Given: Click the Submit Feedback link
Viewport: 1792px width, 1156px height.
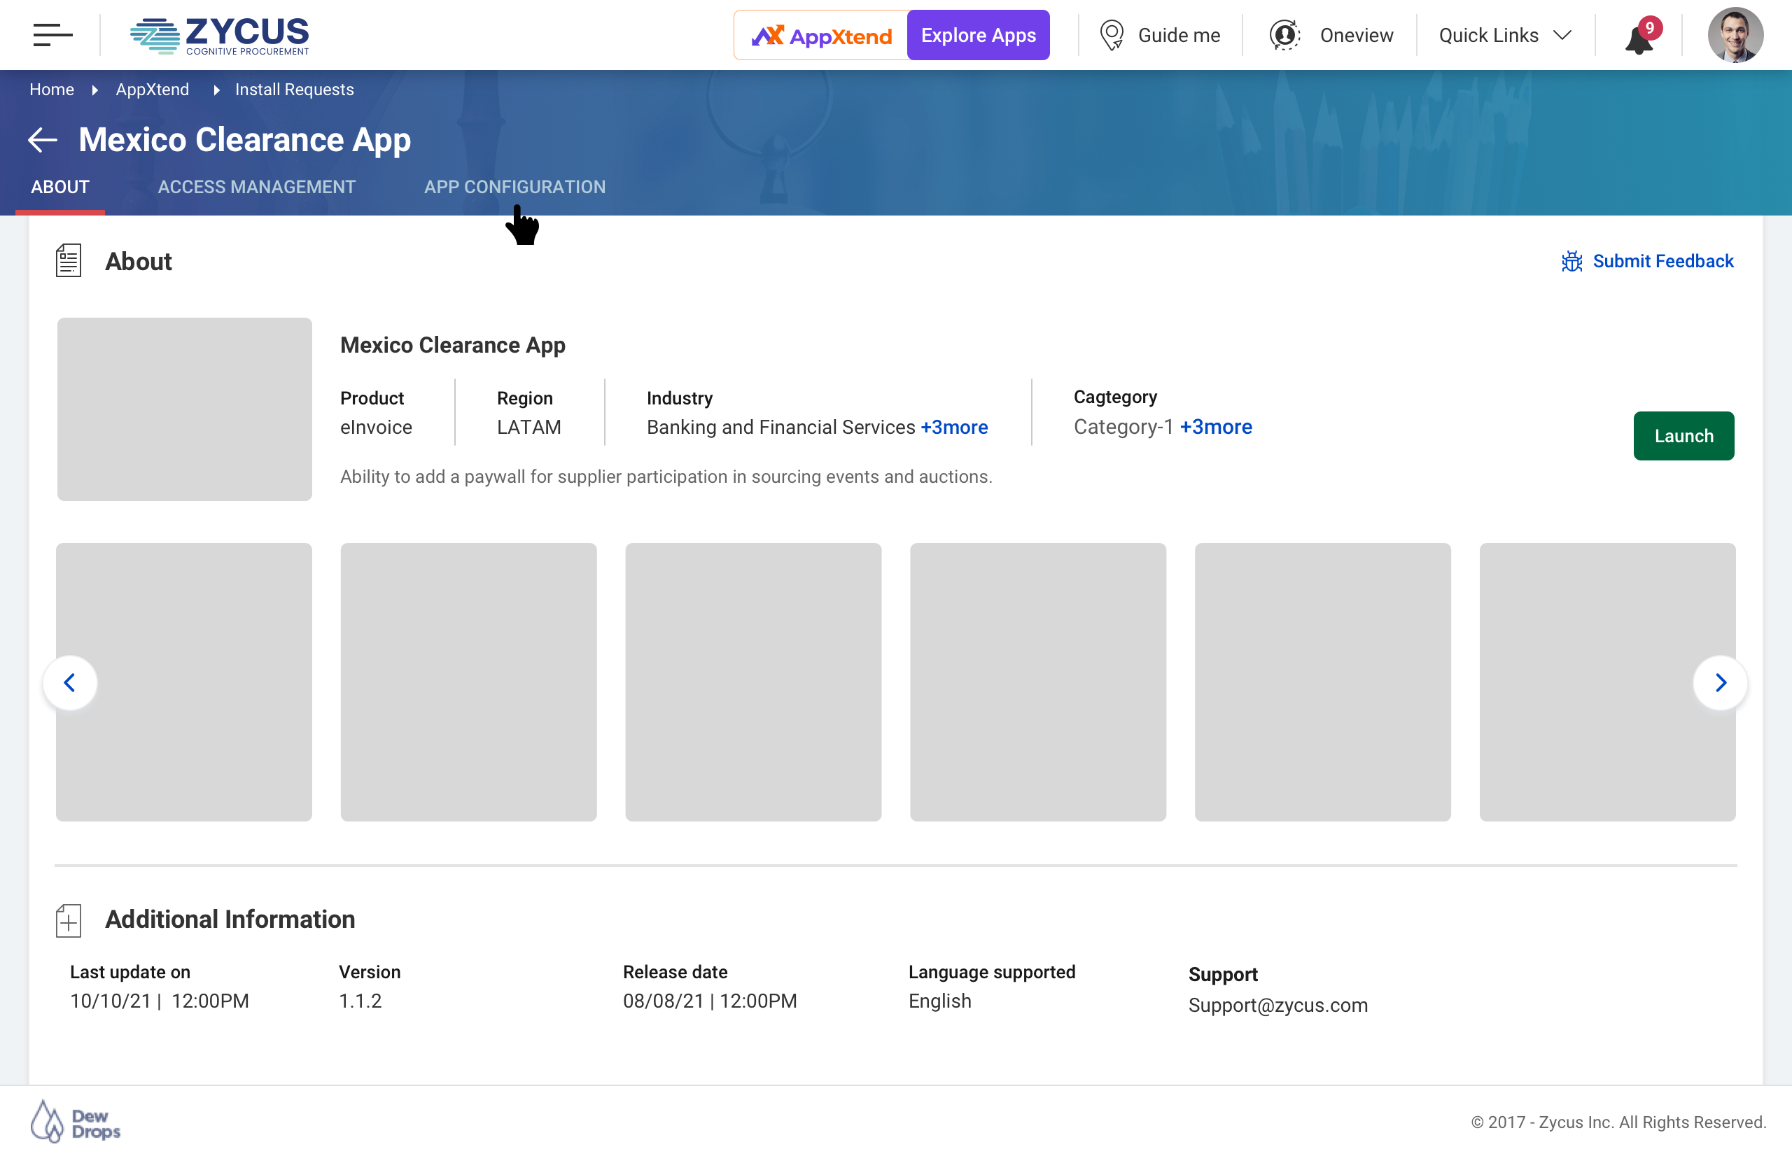Looking at the screenshot, I should (x=1663, y=261).
